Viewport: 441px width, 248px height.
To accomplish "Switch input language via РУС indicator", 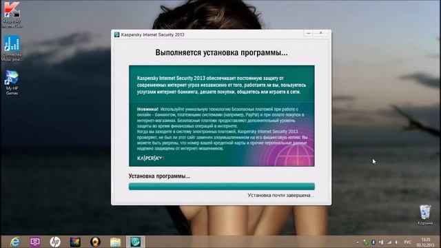I will coord(407,242).
